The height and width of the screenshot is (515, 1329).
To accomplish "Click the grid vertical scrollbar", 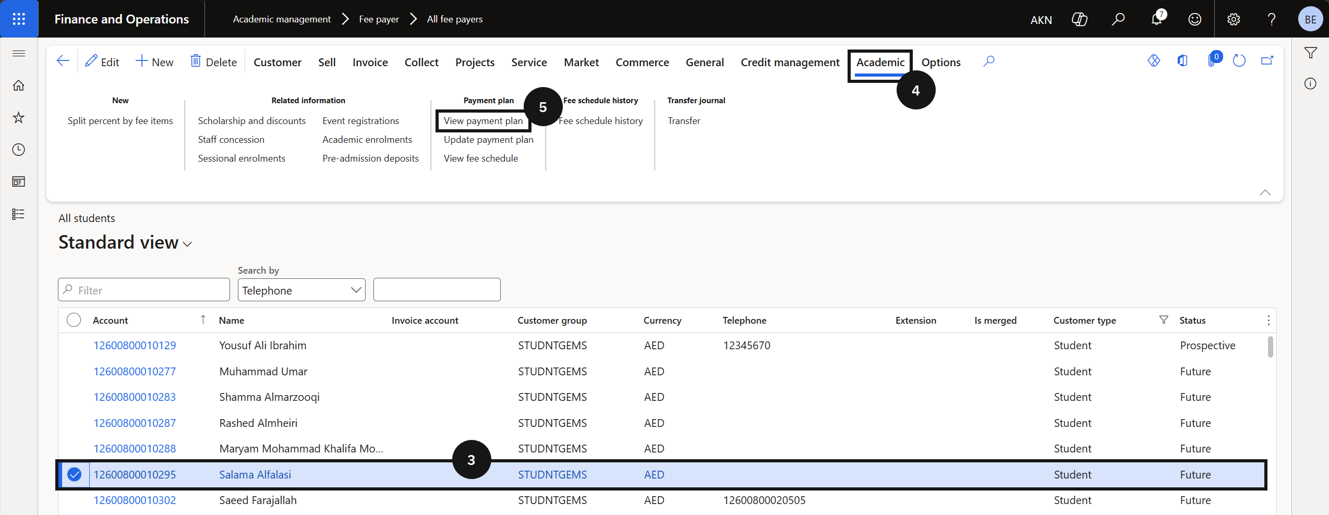I will click(x=1271, y=347).
